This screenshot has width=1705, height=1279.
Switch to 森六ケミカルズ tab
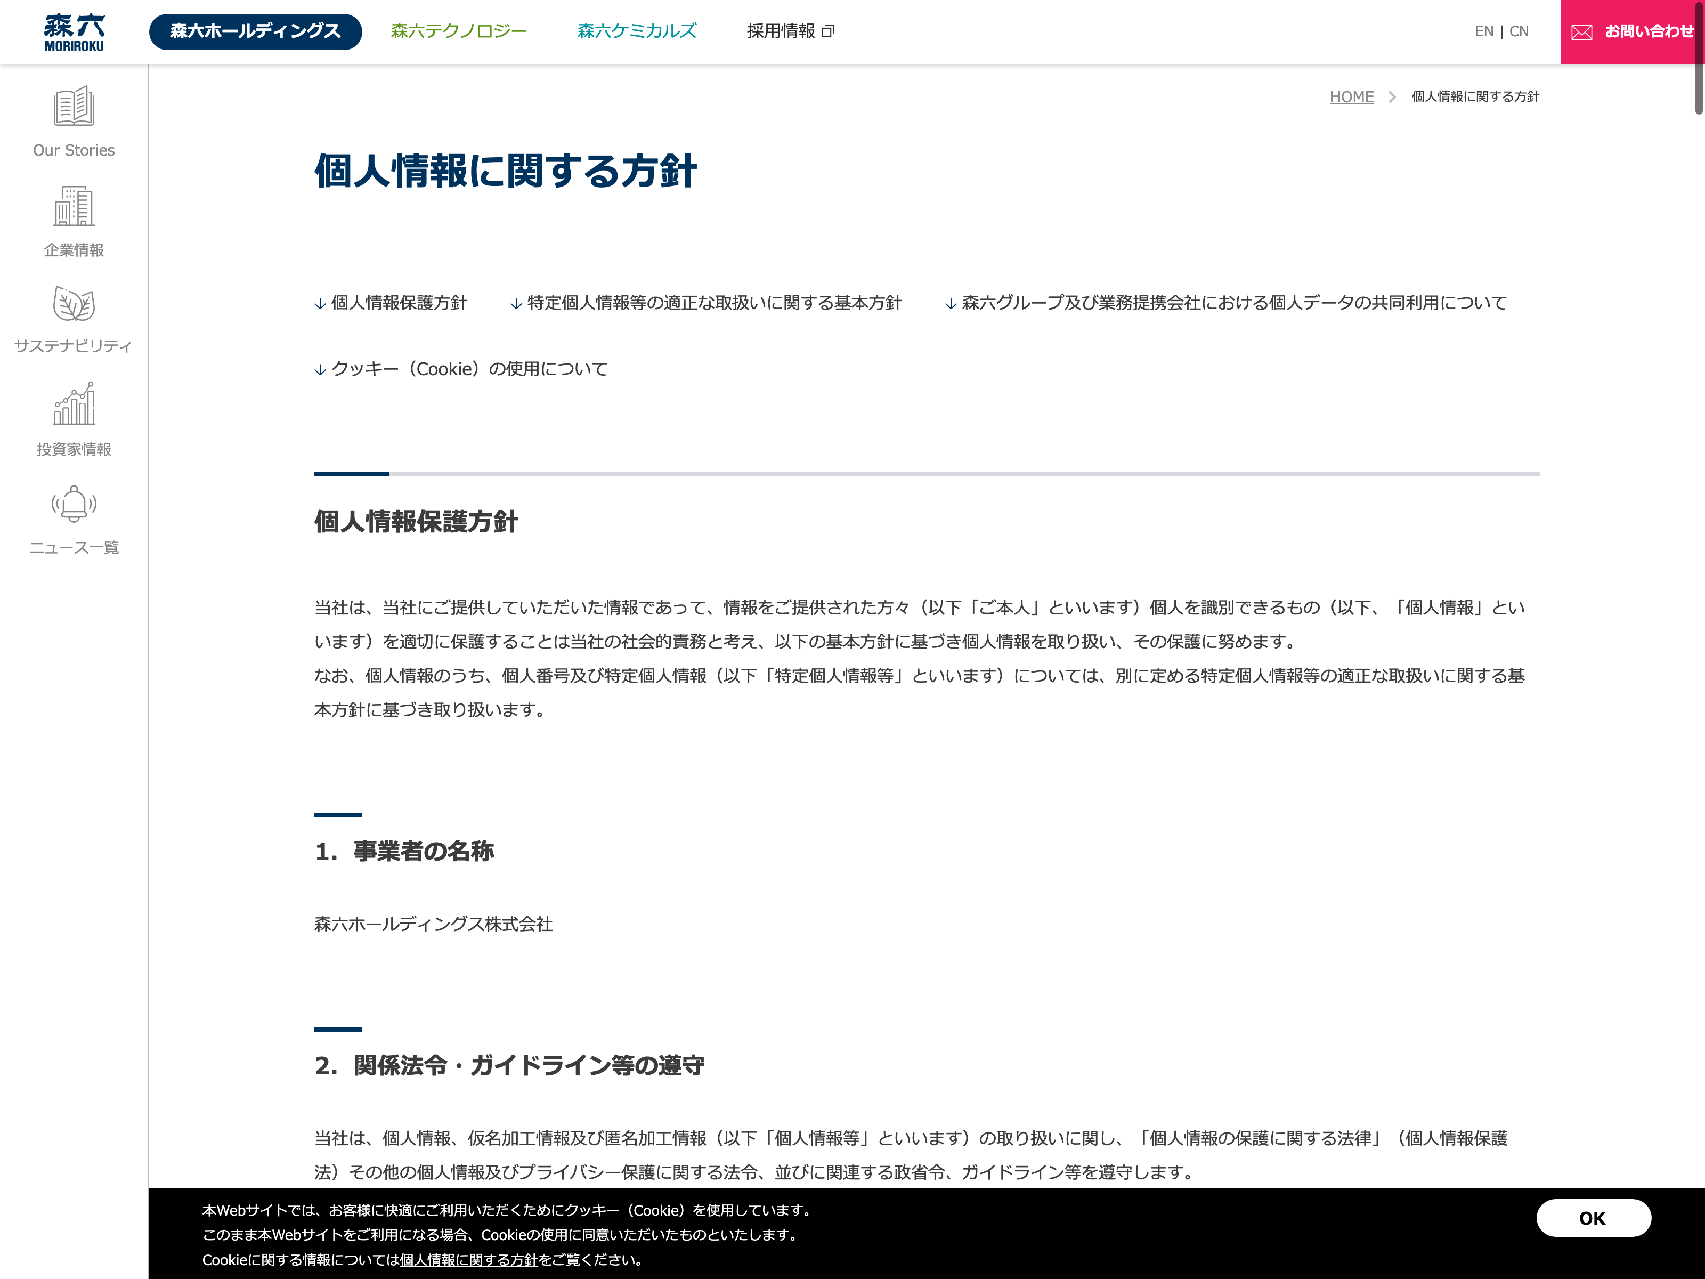tap(637, 31)
